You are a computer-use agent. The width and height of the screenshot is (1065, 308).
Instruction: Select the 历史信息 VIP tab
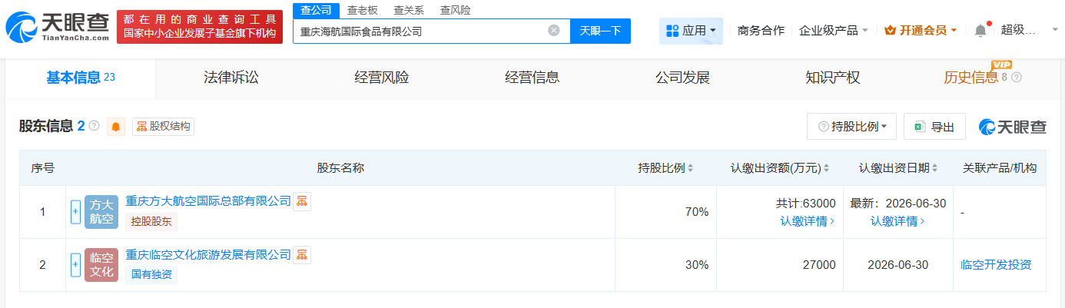(x=971, y=78)
